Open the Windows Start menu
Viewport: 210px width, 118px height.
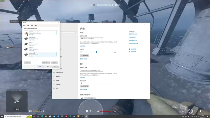2,116
